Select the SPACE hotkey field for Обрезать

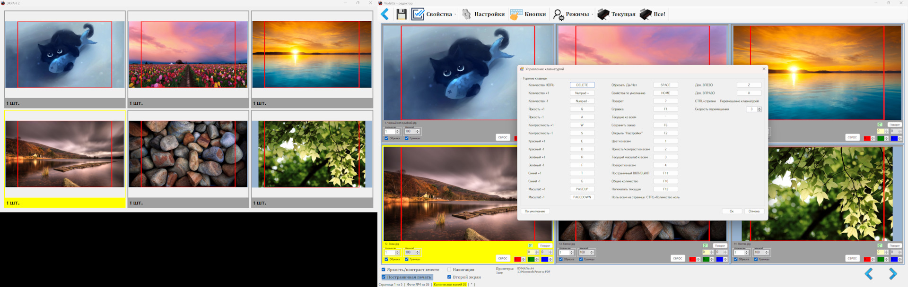665,85
